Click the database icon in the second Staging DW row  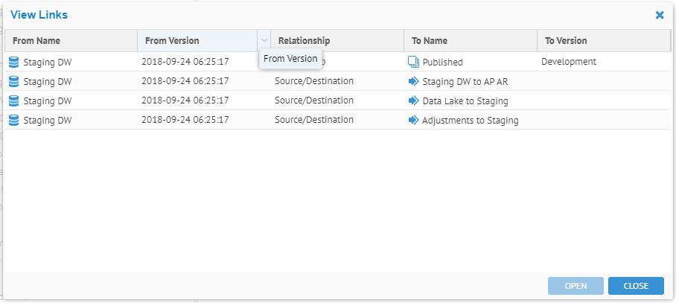pos(13,81)
